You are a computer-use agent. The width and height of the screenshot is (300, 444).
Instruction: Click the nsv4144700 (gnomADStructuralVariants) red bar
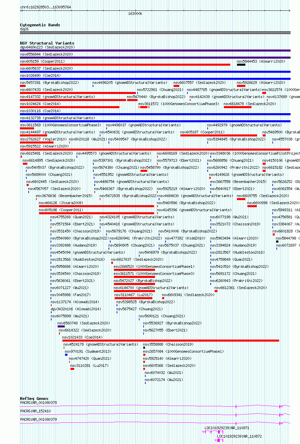134,291
